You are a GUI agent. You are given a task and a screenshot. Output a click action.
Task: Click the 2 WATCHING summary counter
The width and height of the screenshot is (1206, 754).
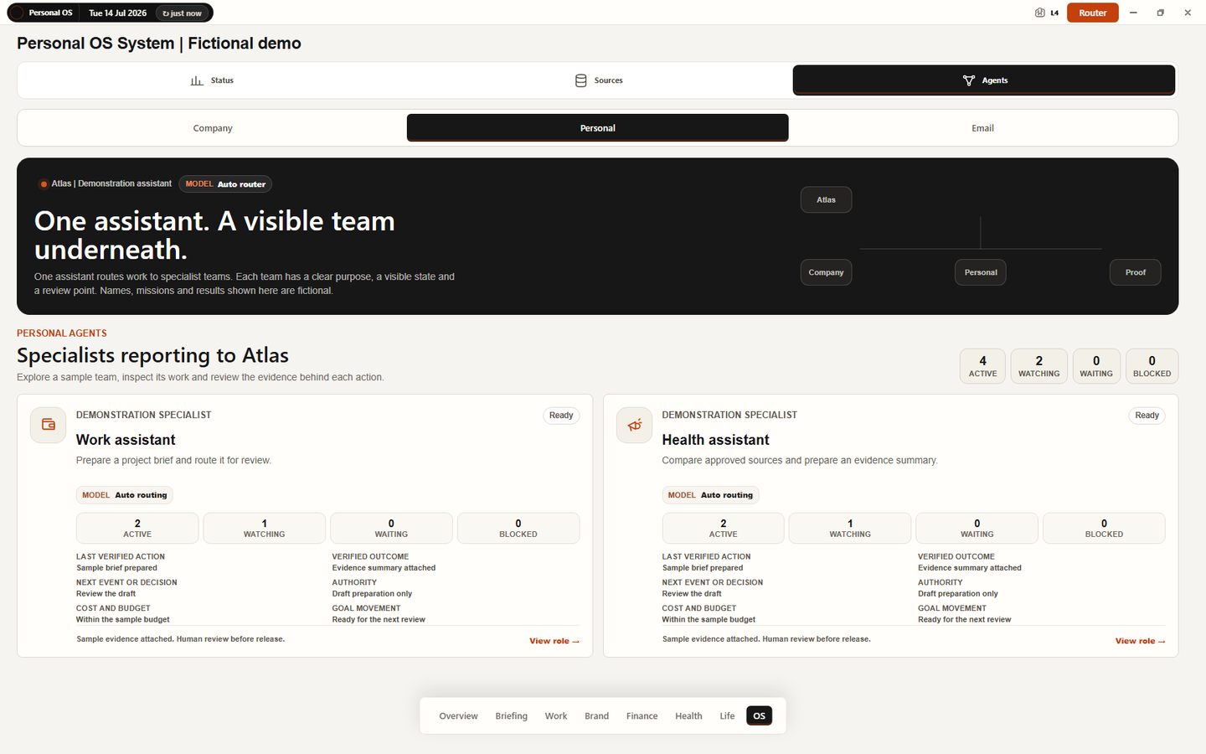click(x=1039, y=366)
